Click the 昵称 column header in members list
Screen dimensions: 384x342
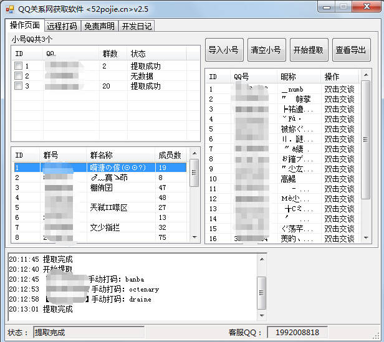point(299,77)
